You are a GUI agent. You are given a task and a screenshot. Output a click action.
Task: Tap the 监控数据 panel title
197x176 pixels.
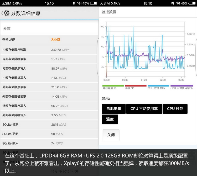pyautogui.click(x=109, y=12)
